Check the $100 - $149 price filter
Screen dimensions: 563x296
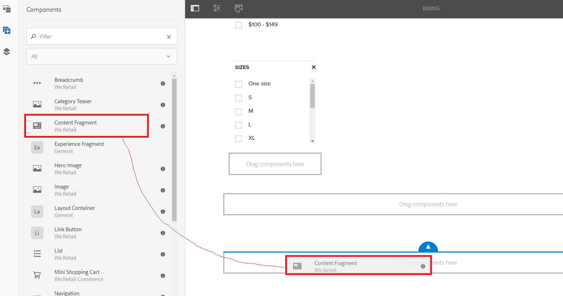[x=239, y=25]
